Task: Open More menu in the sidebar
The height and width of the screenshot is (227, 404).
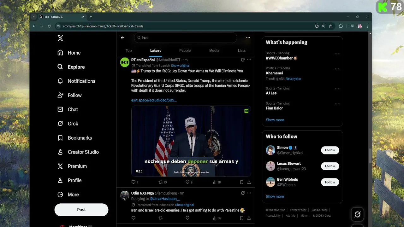Action: point(68,195)
